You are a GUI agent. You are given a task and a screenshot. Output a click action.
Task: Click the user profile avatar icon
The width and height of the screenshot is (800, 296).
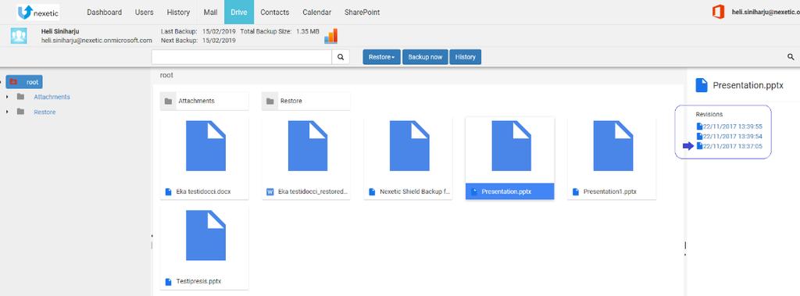tap(19, 36)
